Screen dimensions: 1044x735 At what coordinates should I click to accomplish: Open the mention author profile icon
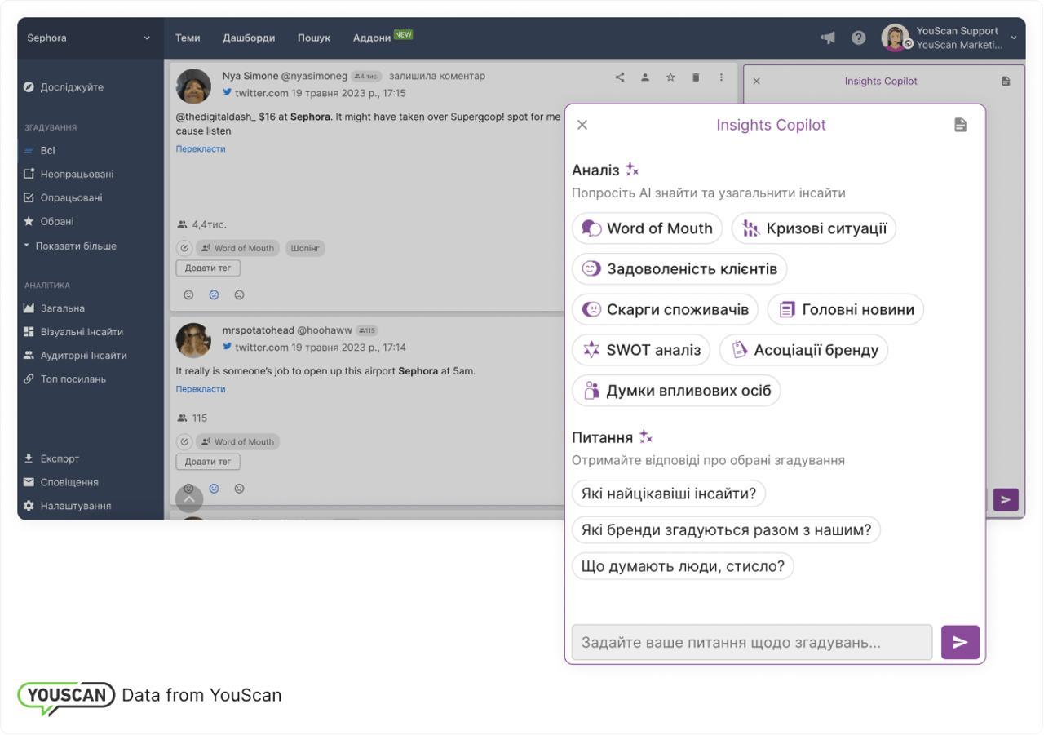tap(644, 77)
